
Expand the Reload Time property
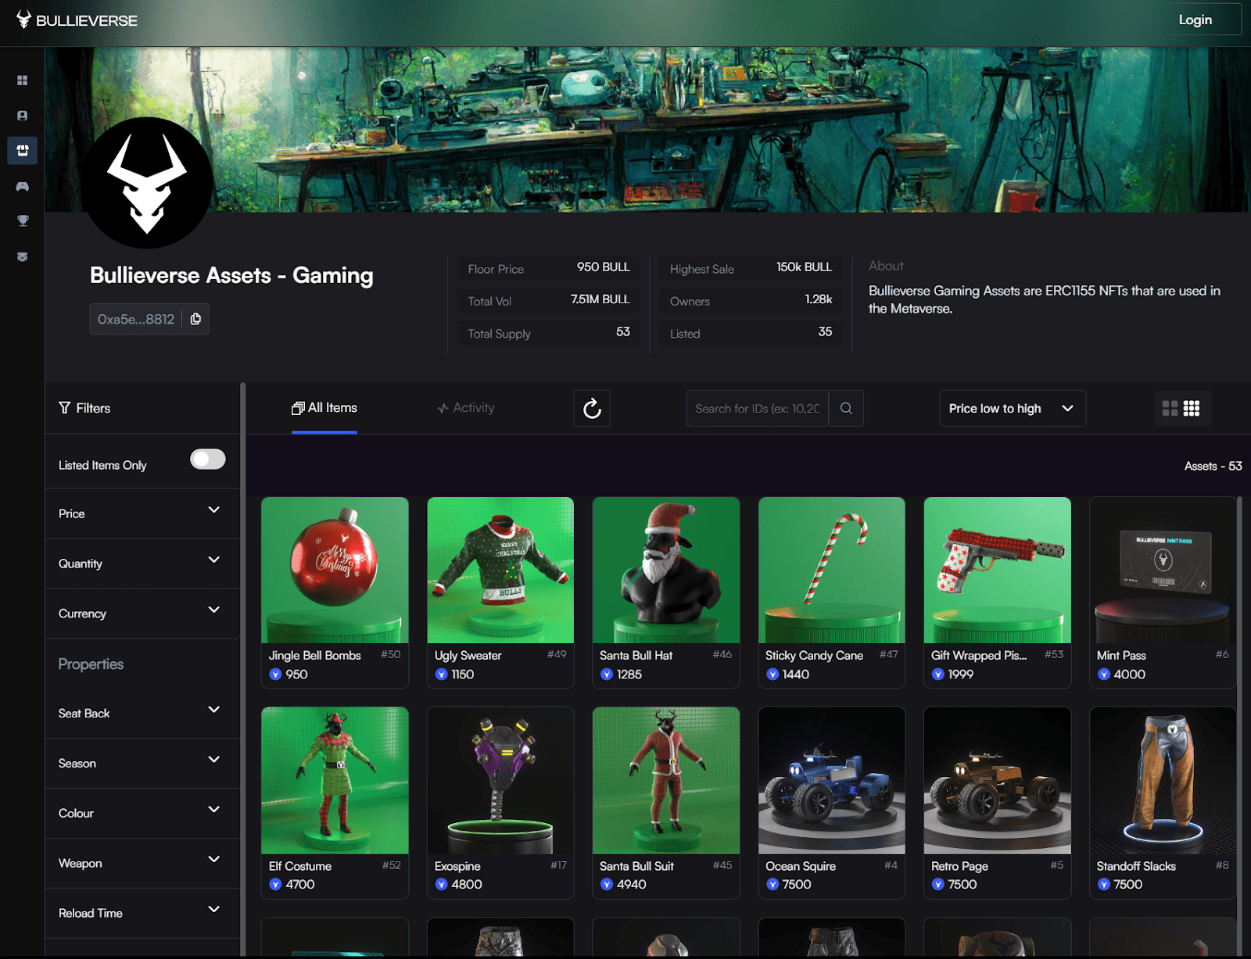[142, 913]
